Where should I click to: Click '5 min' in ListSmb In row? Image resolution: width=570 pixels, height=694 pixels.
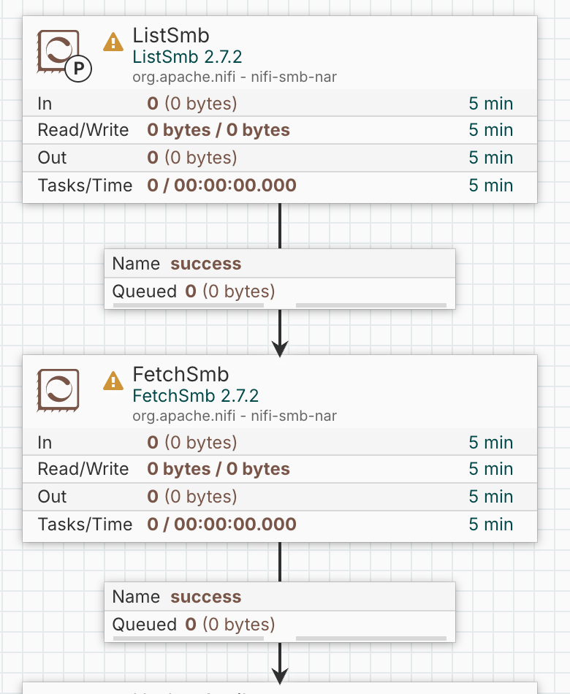click(x=491, y=104)
